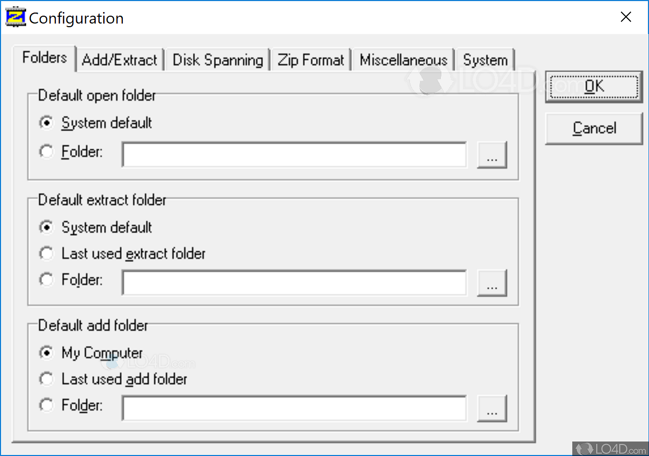Select System default for open folder
The image size is (649, 456).
click(x=47, y=123)
